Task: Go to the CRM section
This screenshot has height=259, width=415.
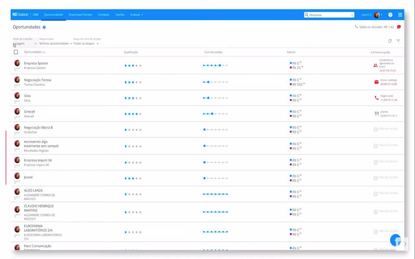Action: pyautogui.click(x=35, y=15)
